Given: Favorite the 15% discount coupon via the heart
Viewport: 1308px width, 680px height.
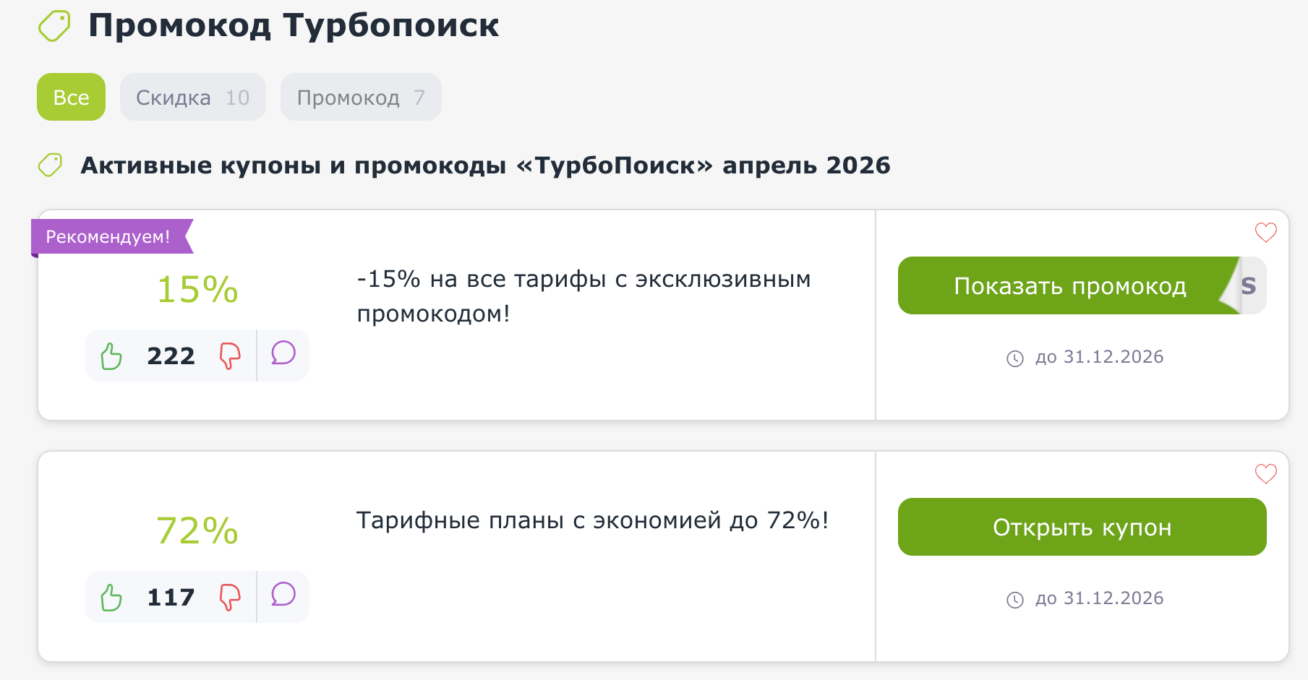Looking at the screenshot, I should (x=1265, y=232).
